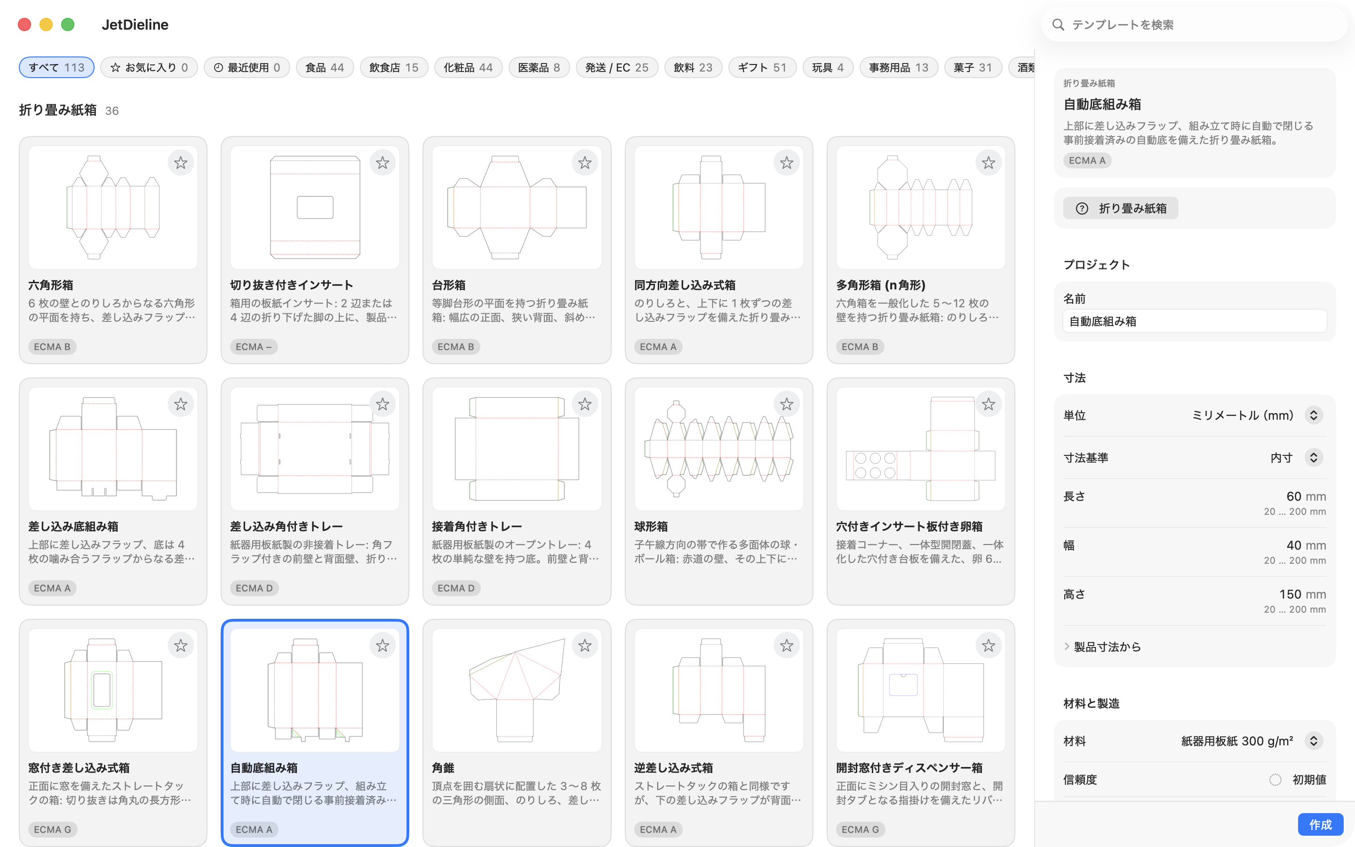Favorite the 球形箱 template
Viewport: 1355px width, 847px height.
click(x=787, y=405)
